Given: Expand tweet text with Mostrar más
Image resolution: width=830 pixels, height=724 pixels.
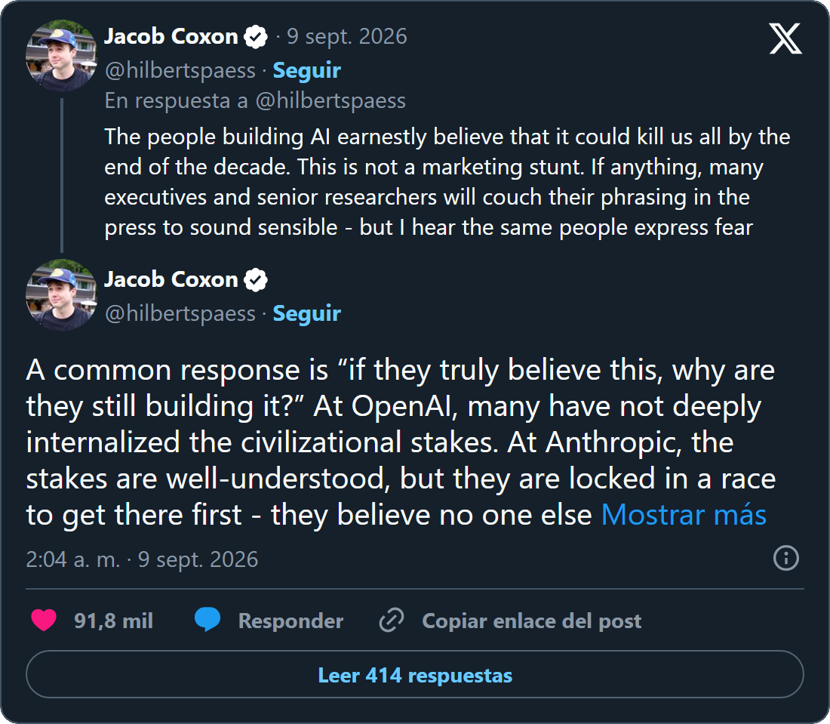Looking at the screenshot, I should [x=684, y=515].
